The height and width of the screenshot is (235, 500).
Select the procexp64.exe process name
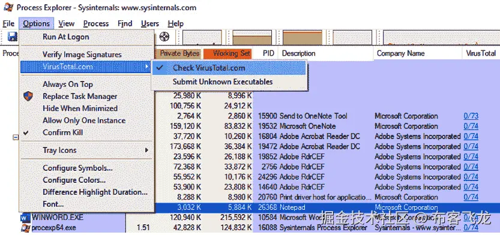coord(54,228)
